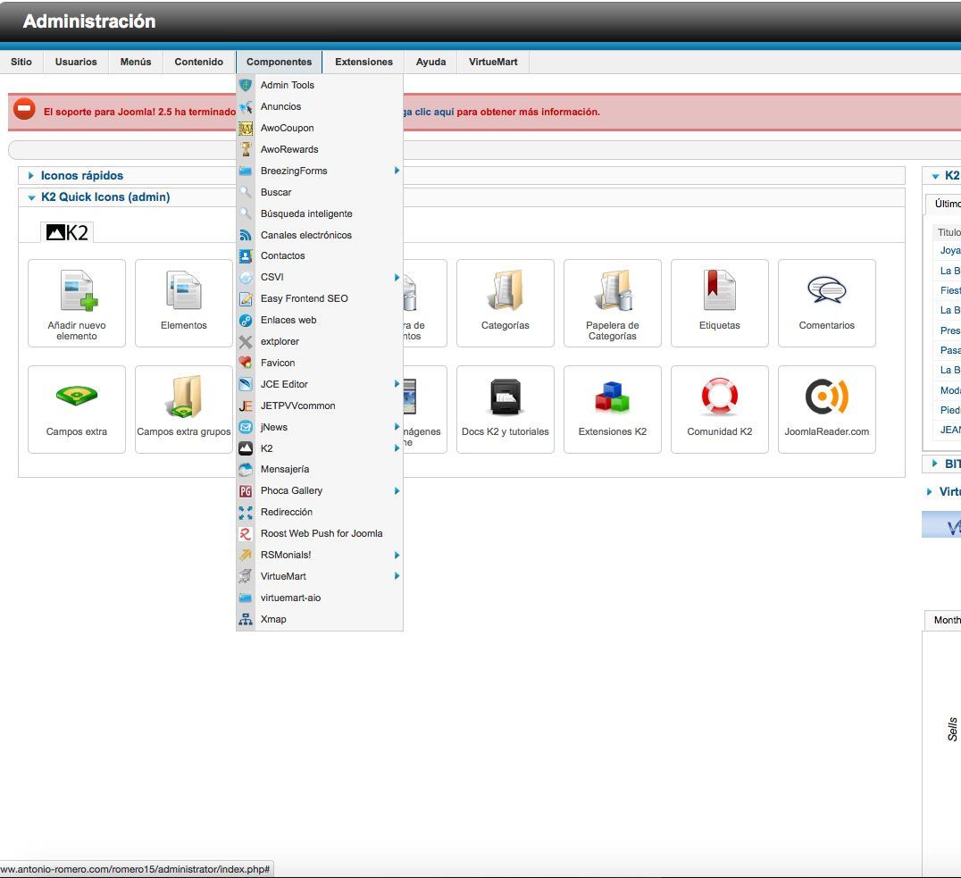This screenshot has width=961, height=878.
Task: Choose Buscar menu entry
Action: click(320, 192)
